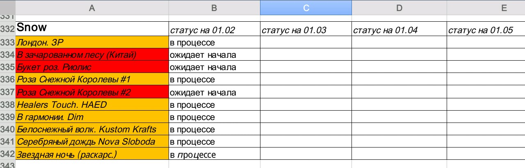Select the "статус на 01.04" cell
Screen dimensions: 525x168
click(399, 30)
